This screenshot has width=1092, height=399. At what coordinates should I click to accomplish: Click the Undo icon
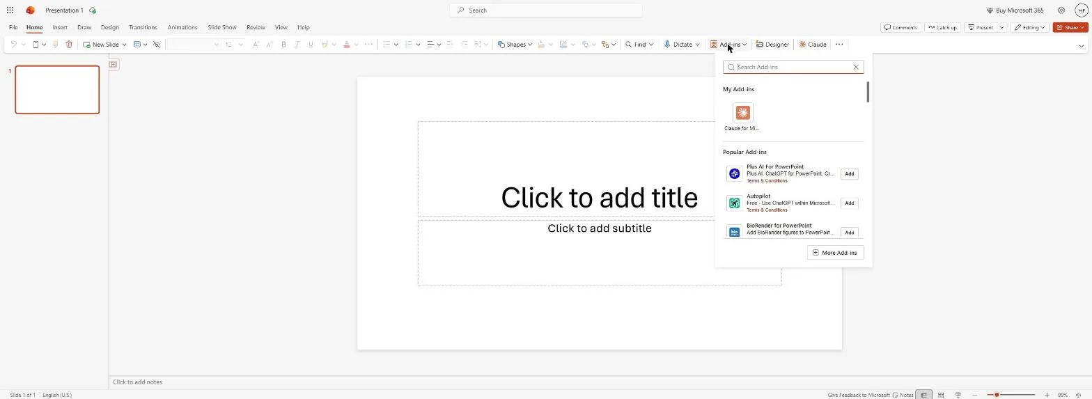coord(14,45)
